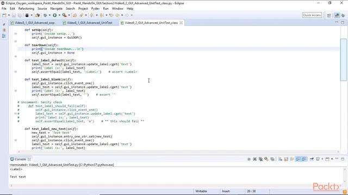
Task: Close the Video6_2_GUI_Advanced_UnitTest_class tab
Action: (x=181, y=23)
